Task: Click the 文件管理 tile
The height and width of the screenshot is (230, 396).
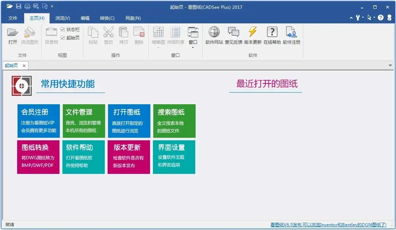Action: coord(84,121)
